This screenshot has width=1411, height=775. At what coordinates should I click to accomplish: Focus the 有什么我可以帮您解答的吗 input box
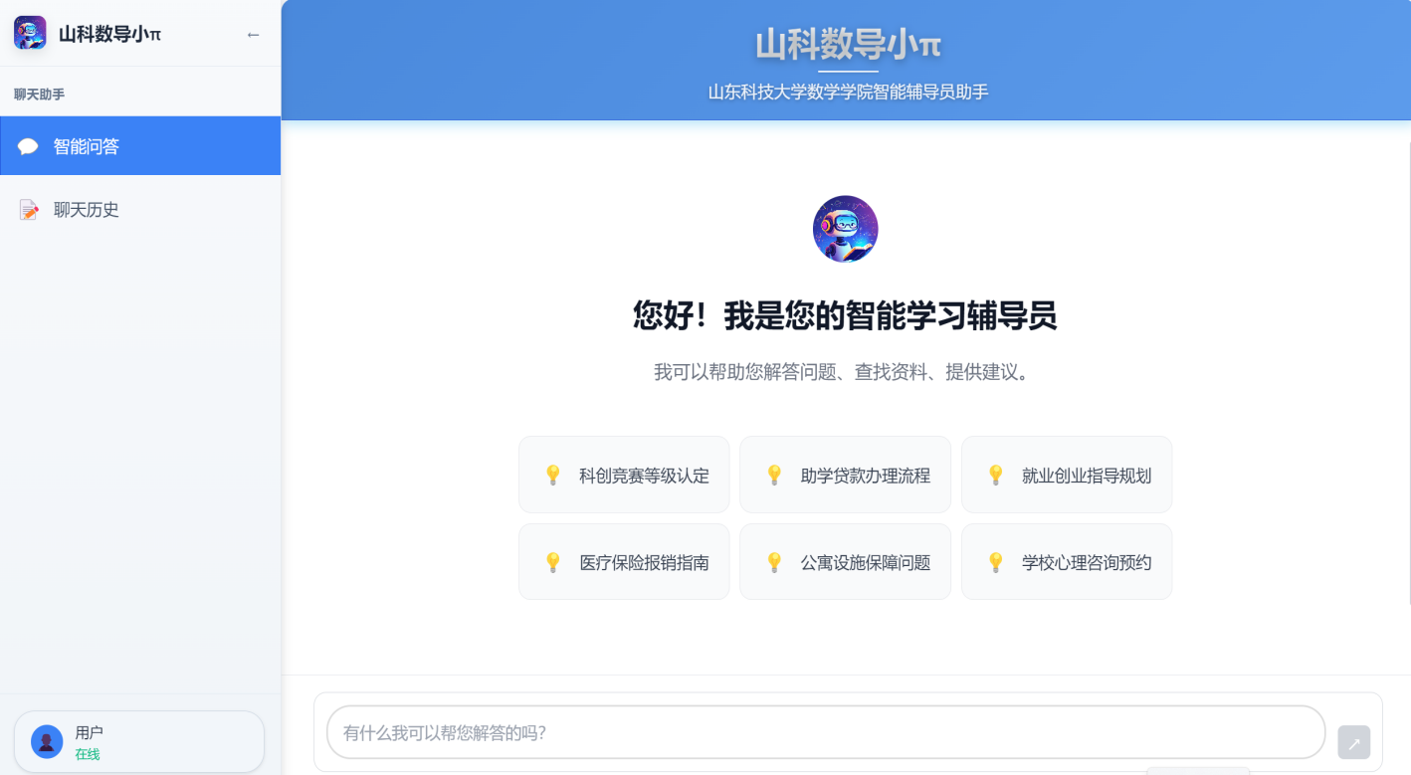825,733
